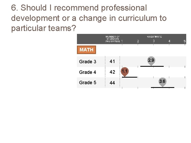The image size is (191, 143).
Task: Select the Grade 5 row label
Action: tap(88, 83)
